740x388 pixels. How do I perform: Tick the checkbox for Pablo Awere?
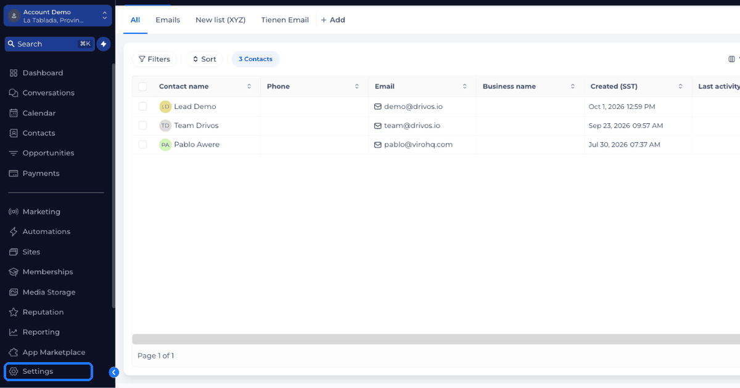click(143, 145)
